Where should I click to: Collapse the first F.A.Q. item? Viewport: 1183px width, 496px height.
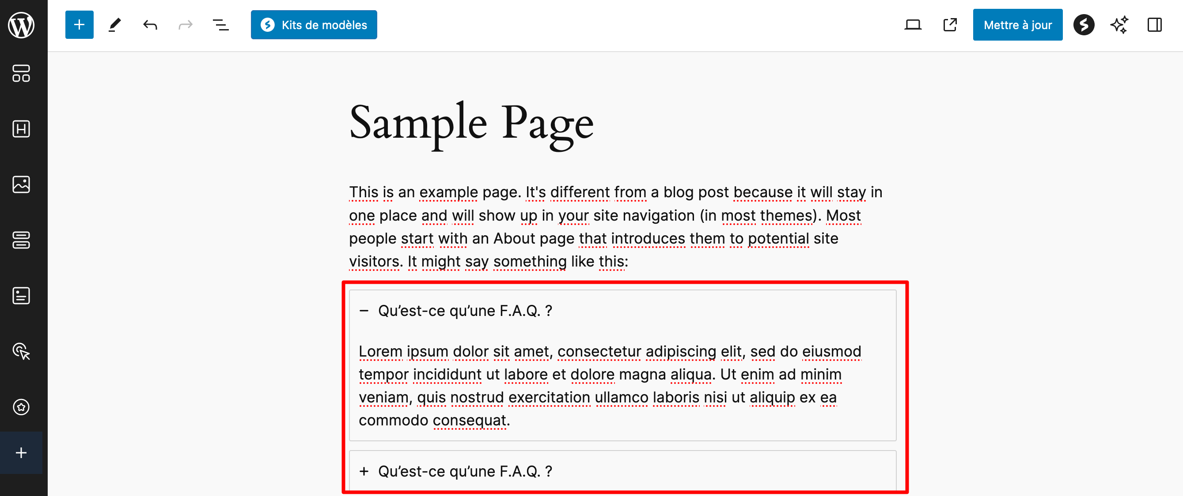coord(364,311)
